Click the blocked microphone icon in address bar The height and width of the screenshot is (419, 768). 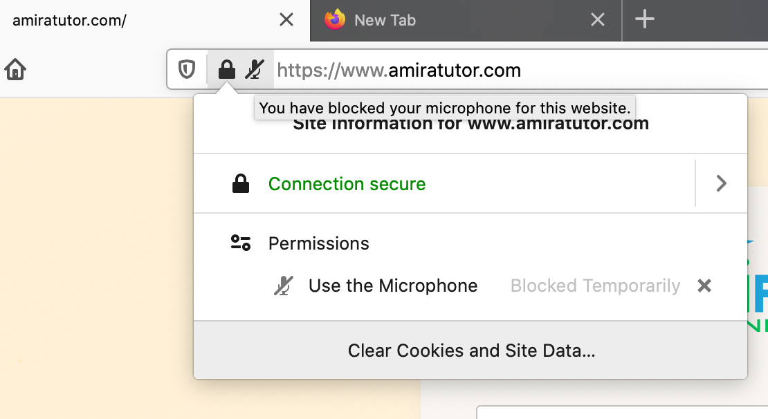(255, 69)
